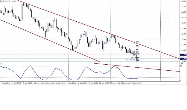Click the Low (Short) chart annotation
Viewport: 187px width, 110px height.
click(135, 58)
